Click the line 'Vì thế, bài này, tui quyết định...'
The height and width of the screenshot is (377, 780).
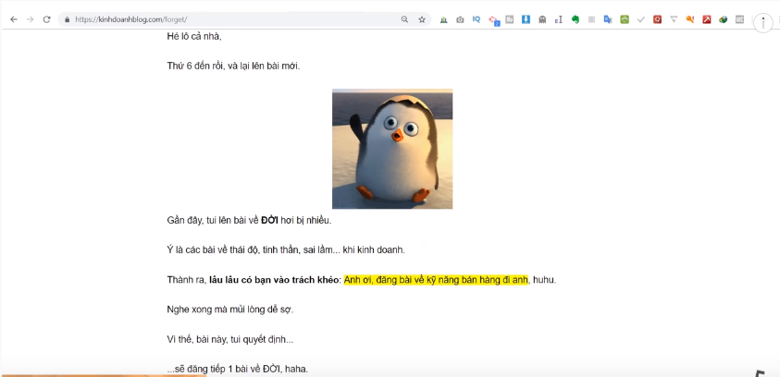coord(230,340)
